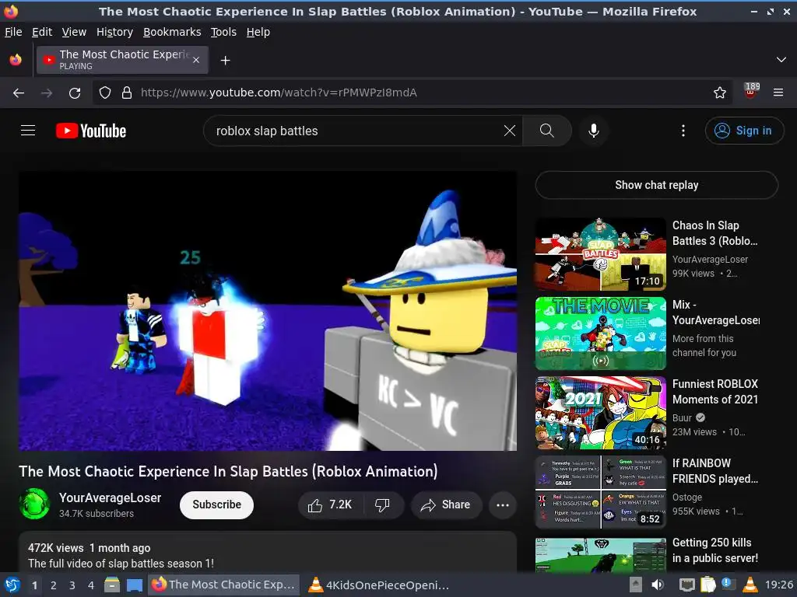This screenshot has height=597, width=797.
Task: List all tabs dropdown arrow
Action: click(781, 60)
